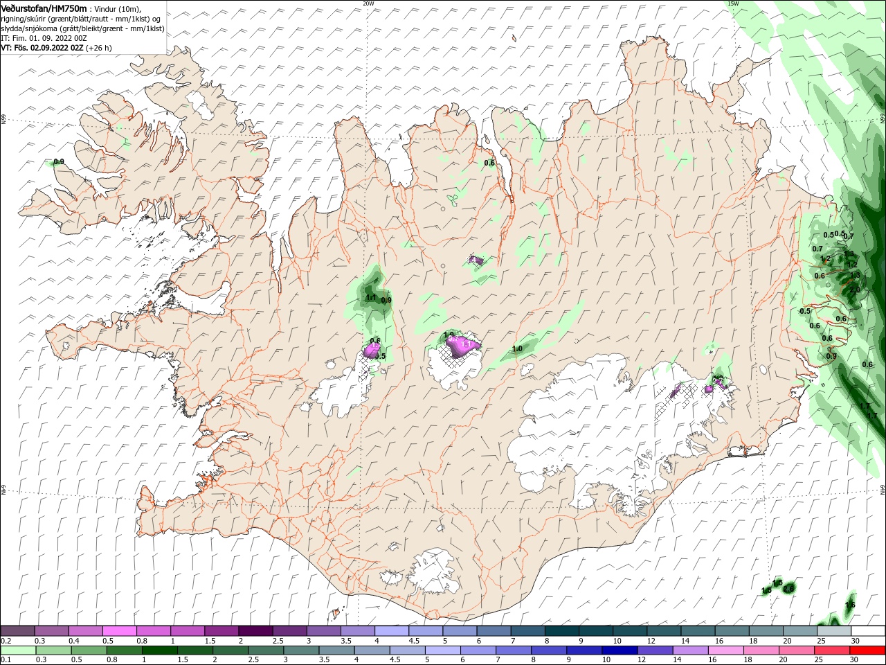Click the initial time 'IT: Fim. 01. 09. 2022 00Z'
The height and width of the screenshot is (665, 886).
click(x=43, y=38)
